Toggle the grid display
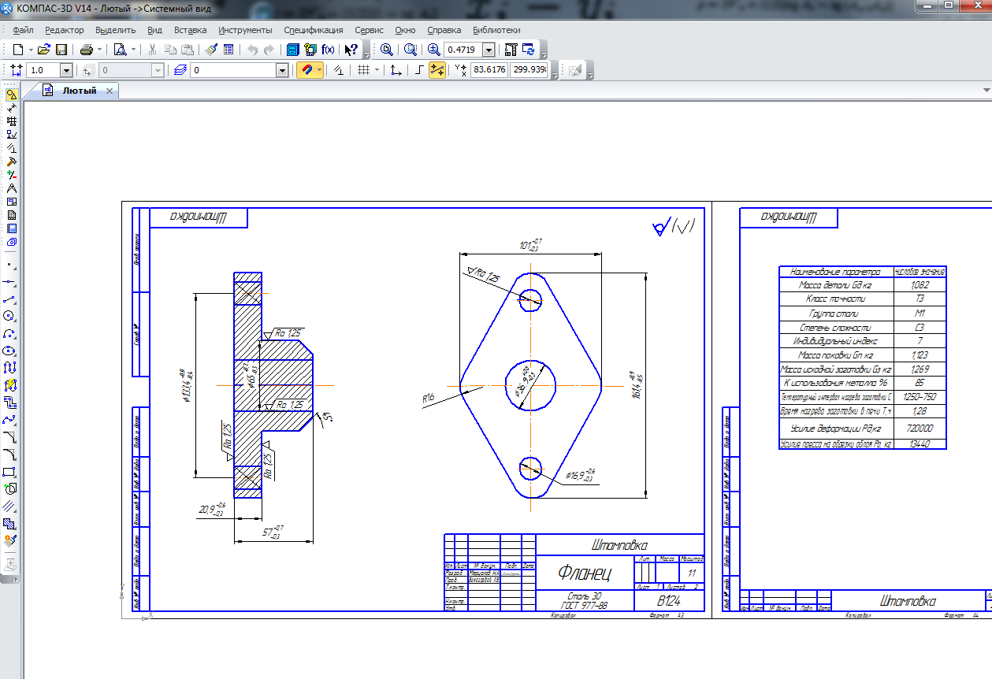 click(x=363, y=70)
